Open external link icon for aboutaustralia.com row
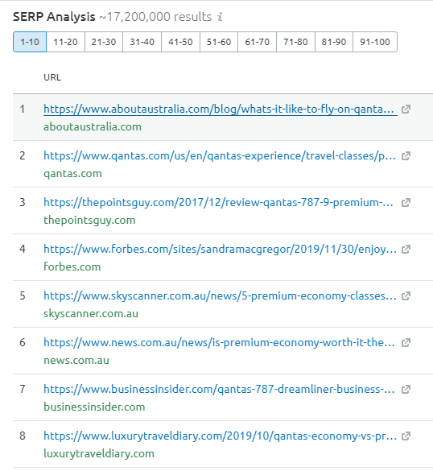 406,109
